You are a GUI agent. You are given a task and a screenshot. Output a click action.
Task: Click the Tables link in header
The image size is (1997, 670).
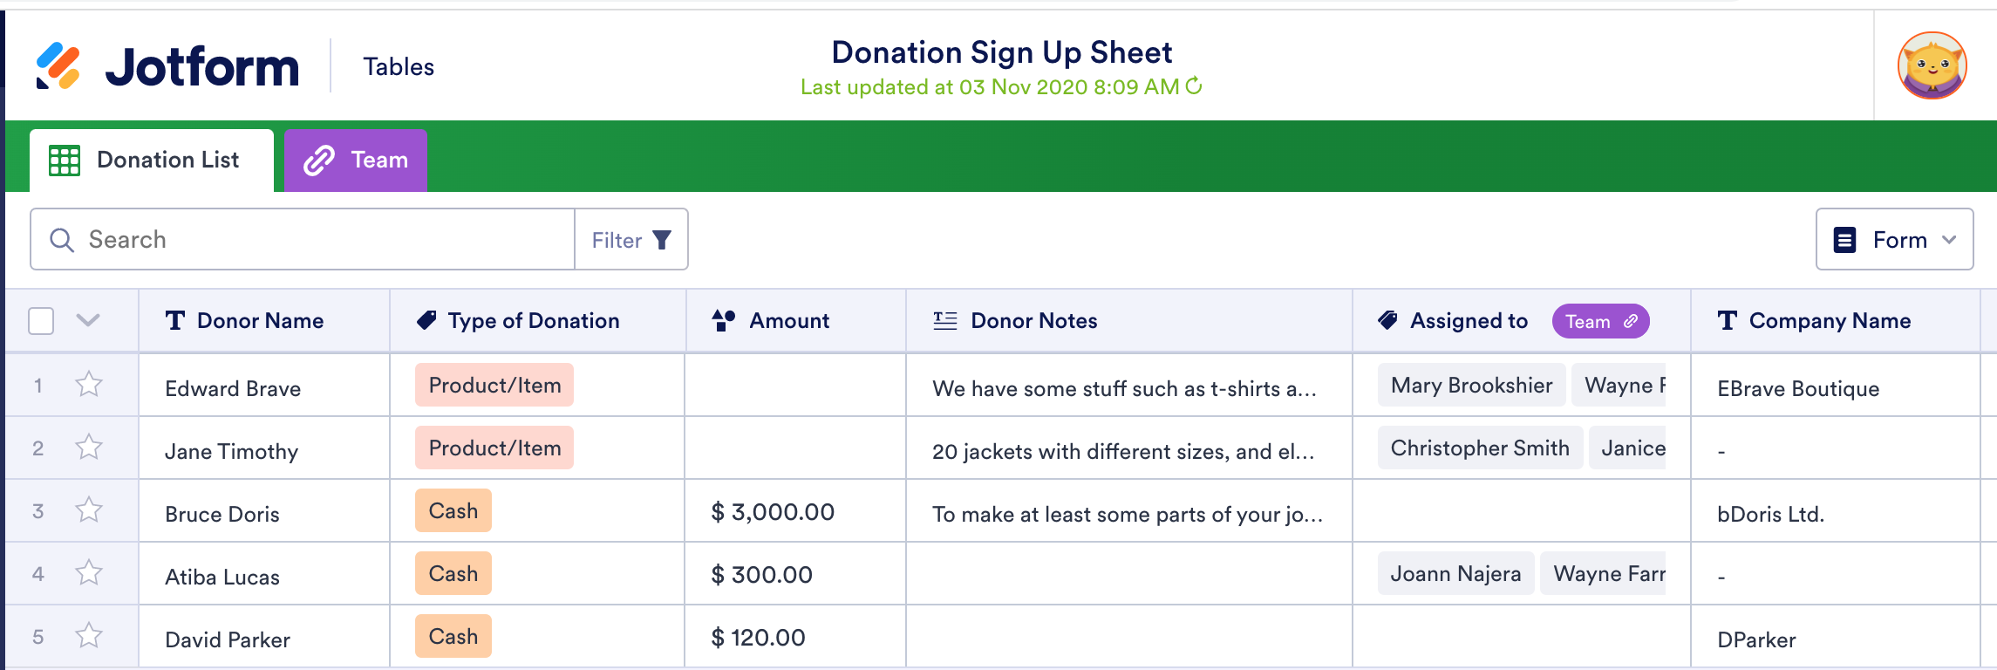coord(399,67)
